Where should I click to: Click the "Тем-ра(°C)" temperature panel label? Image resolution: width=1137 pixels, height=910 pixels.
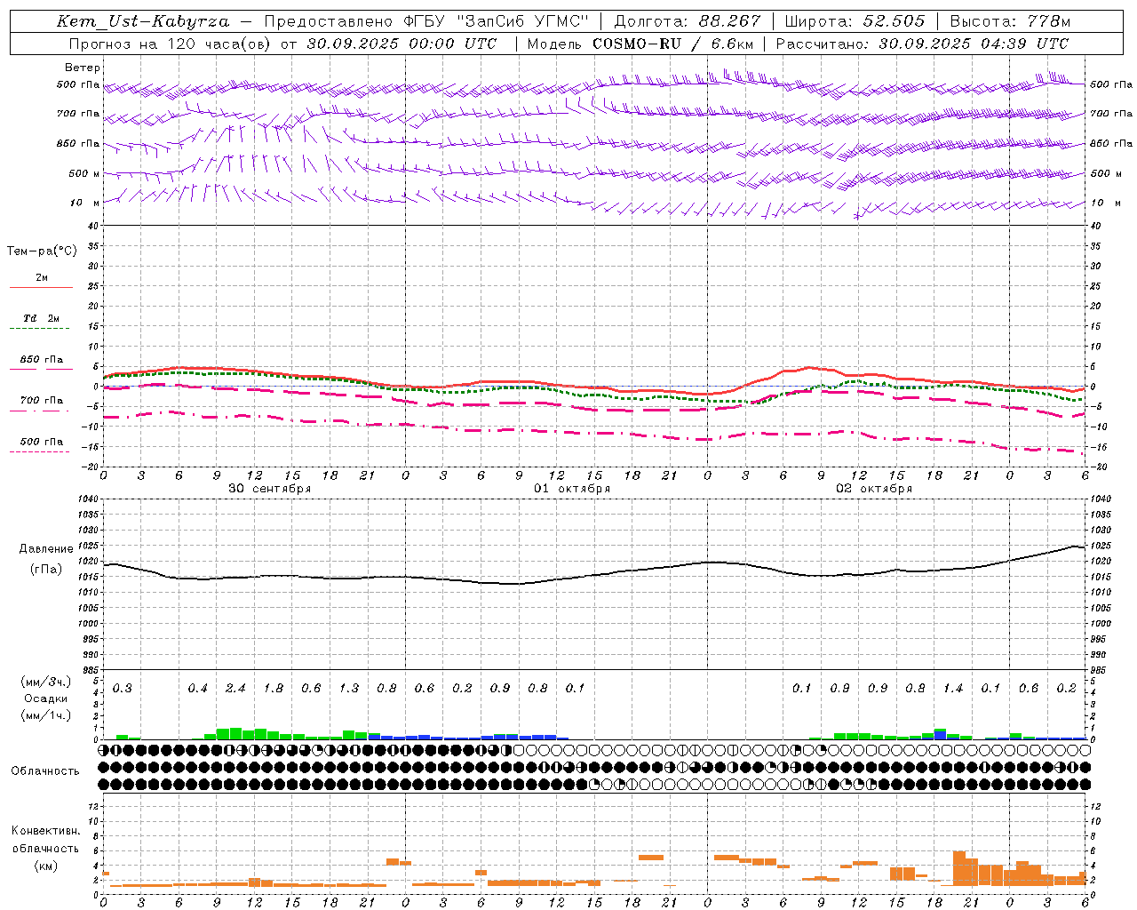[x=42, y=251]
